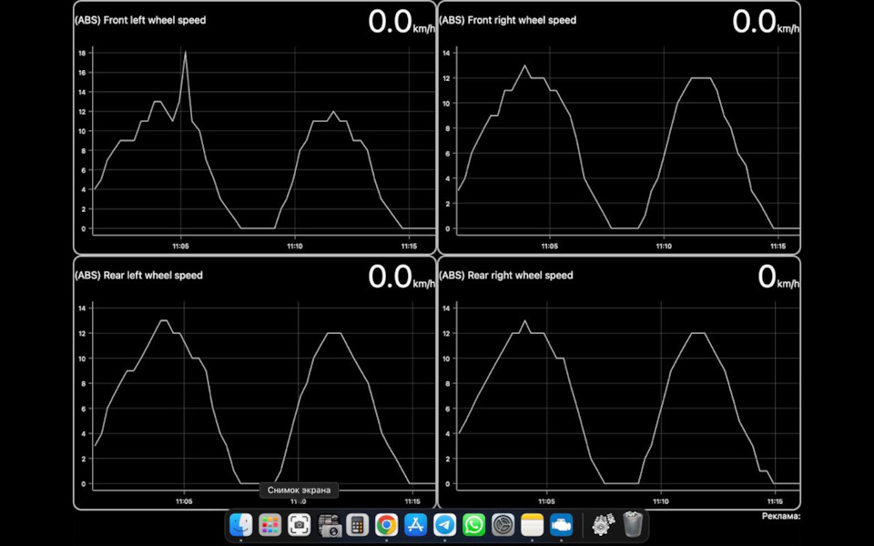Click the 0 km/h value of Rear right wheel
Image resolution: width=874 pixels, height=546 pixels.
[778, 277]
